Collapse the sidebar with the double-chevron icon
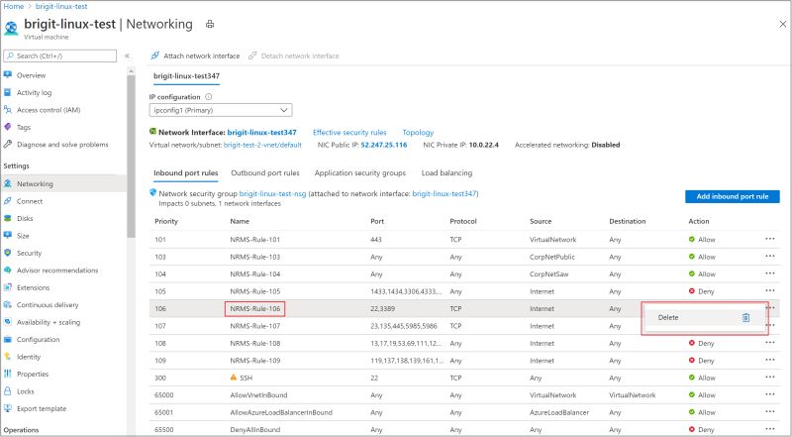The image size is (792, 437). (x=127, y=55)
